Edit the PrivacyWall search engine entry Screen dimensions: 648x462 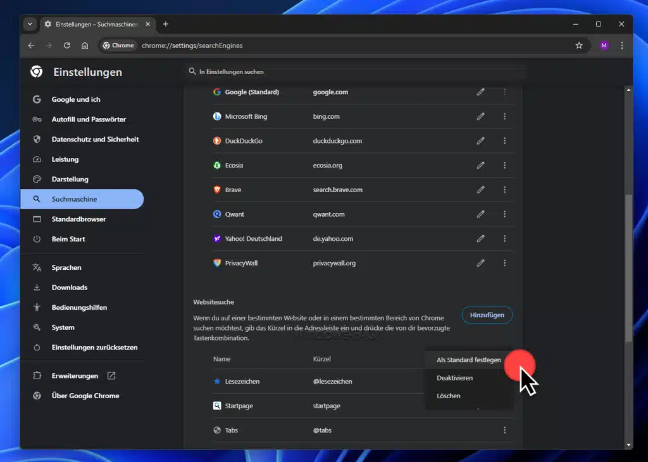pyautogui.click(x=480, y=263)
